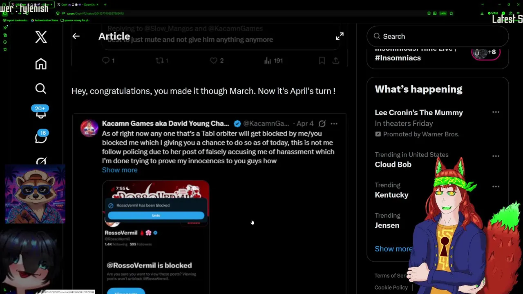Open options for Cloud Bob trend
Viewport: 523px width, 294px height.
point(496,156)
